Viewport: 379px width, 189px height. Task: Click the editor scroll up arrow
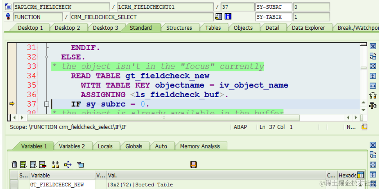[x=364, y=103]
